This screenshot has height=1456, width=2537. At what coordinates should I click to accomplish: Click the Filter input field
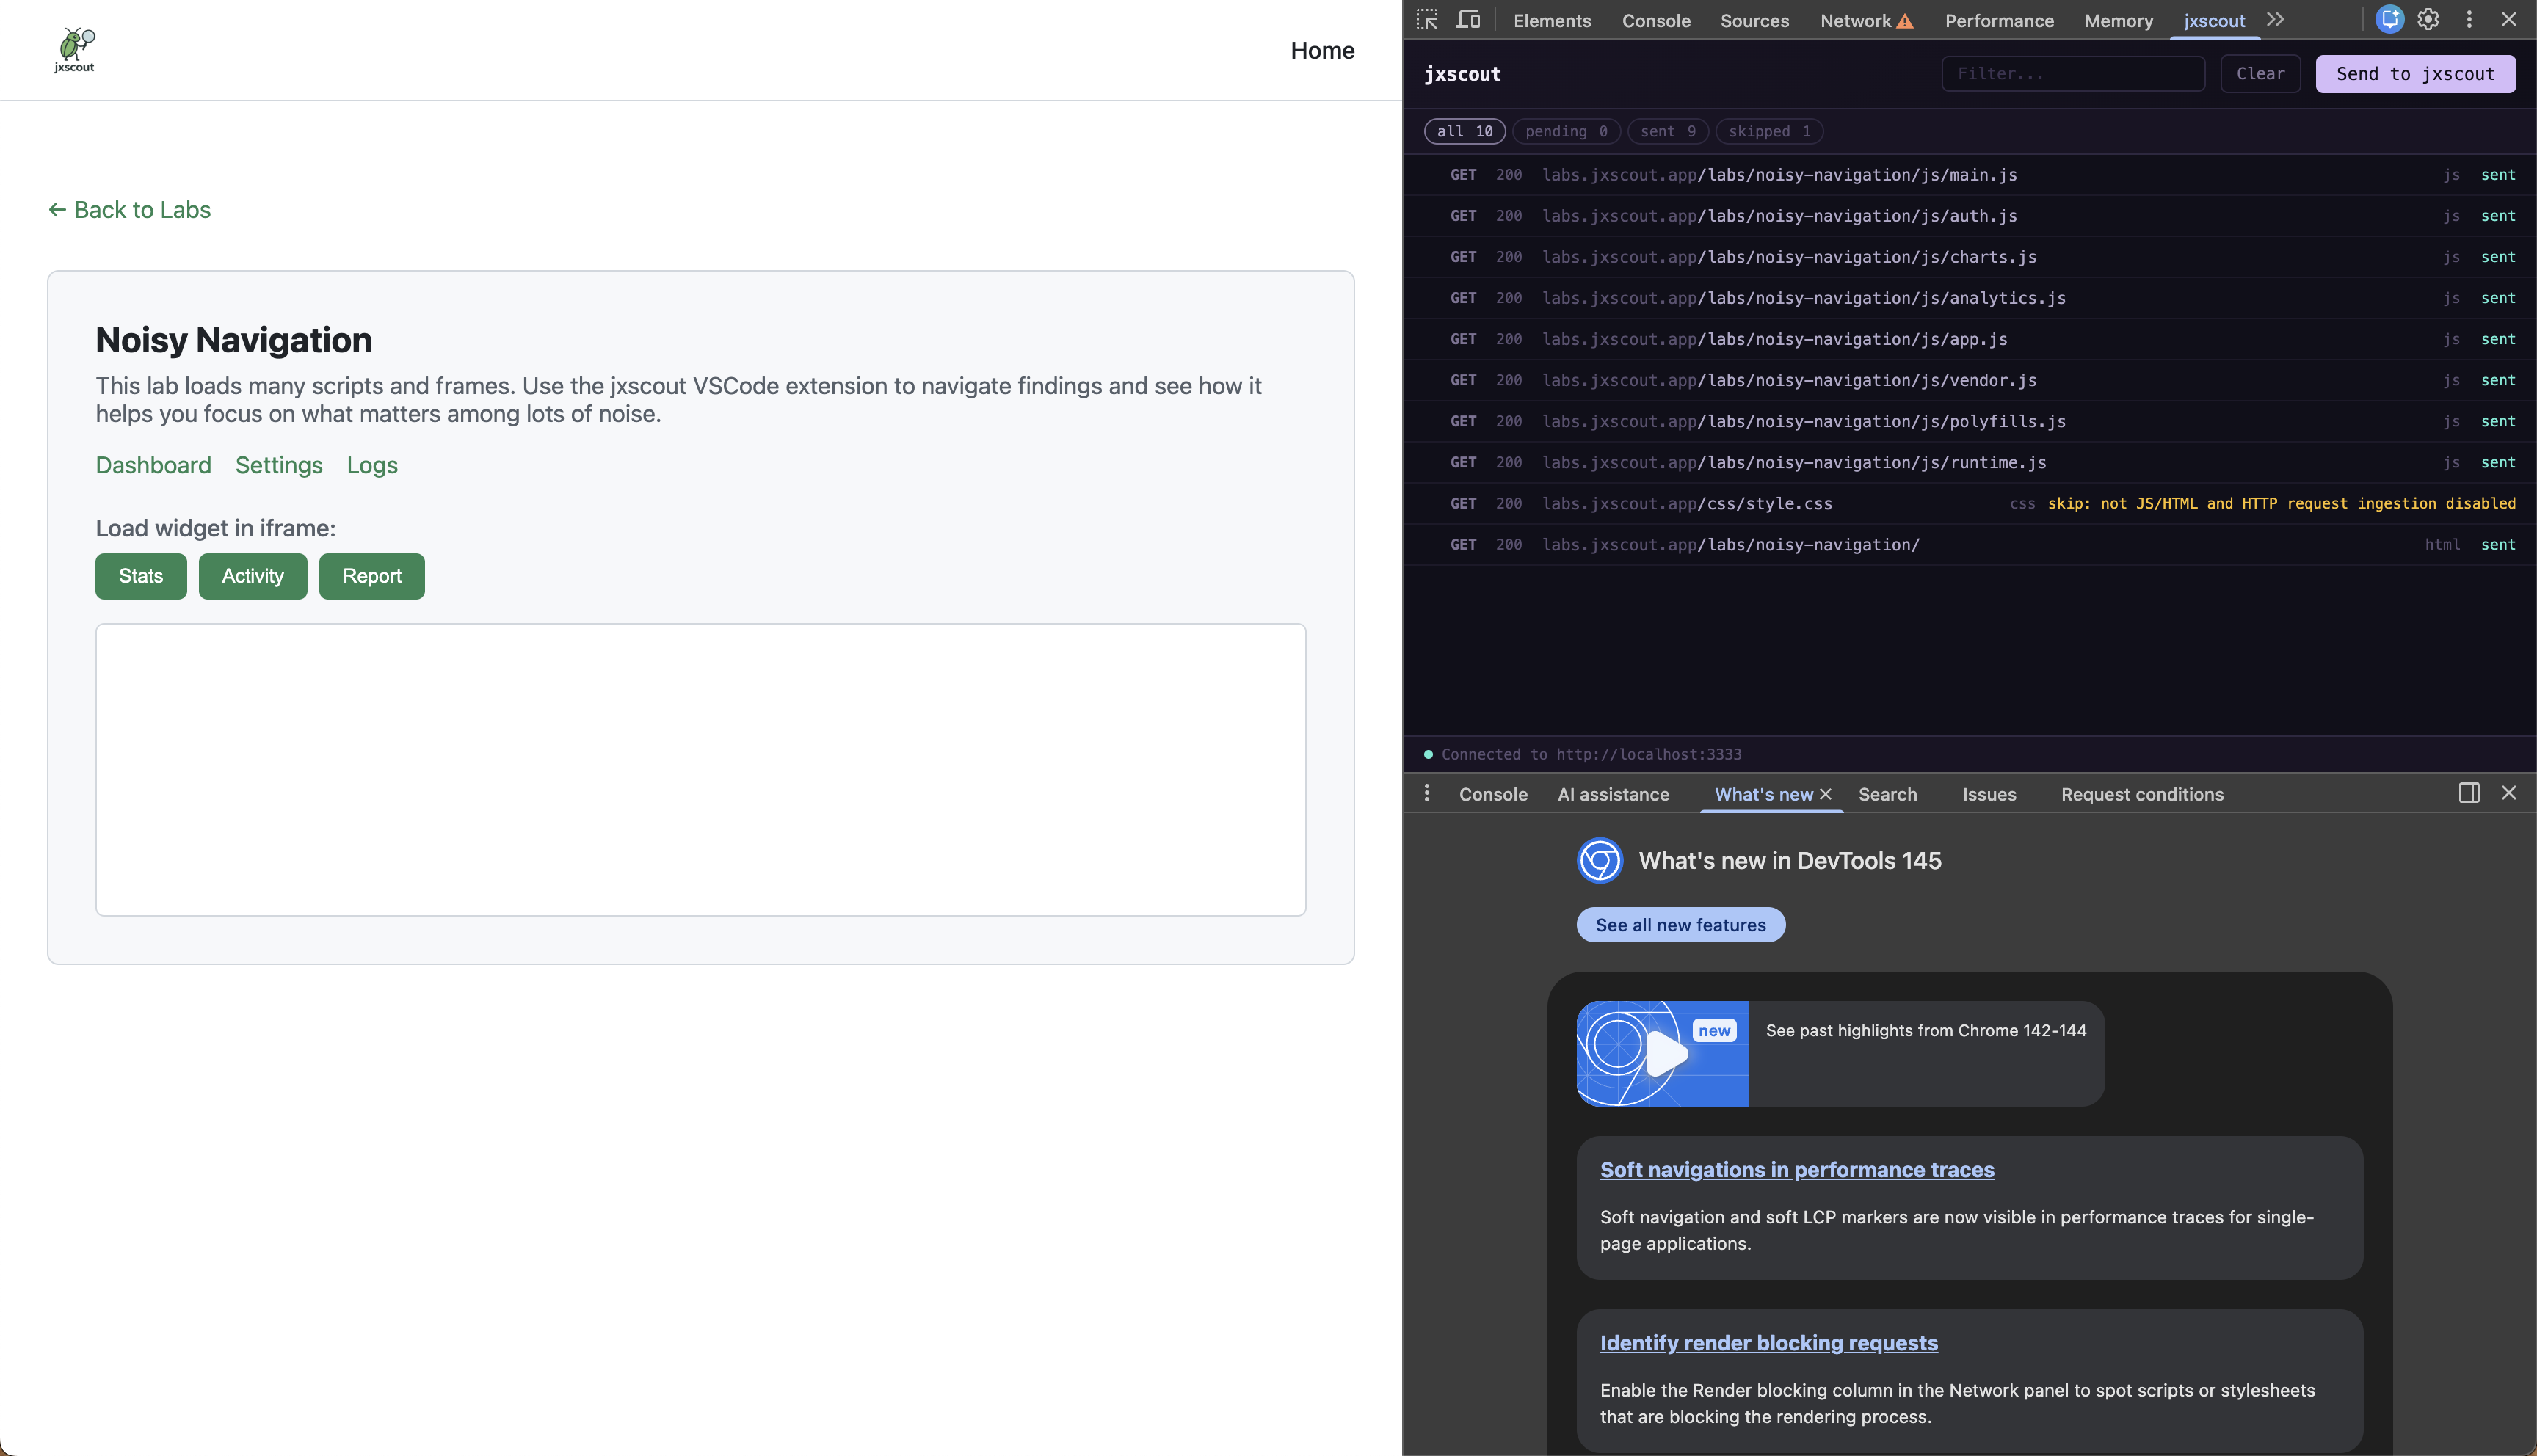click(x=2073, y=74)
